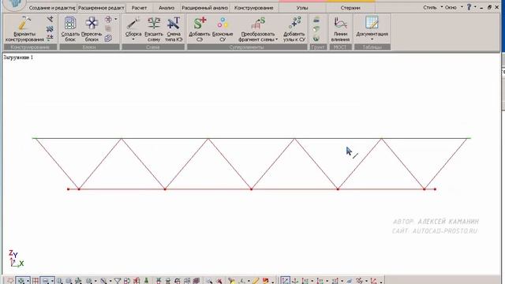Viewport: 505px width, 284px height.
Task: Open the Сборка assembly tool
Action: point(133,29)
